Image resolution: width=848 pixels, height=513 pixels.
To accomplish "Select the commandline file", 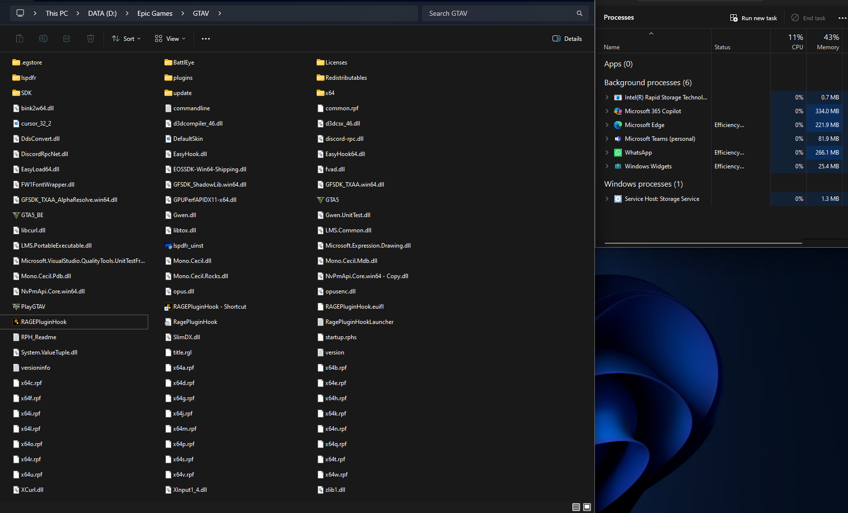I will pyautogui.click(x=188, y=108).
